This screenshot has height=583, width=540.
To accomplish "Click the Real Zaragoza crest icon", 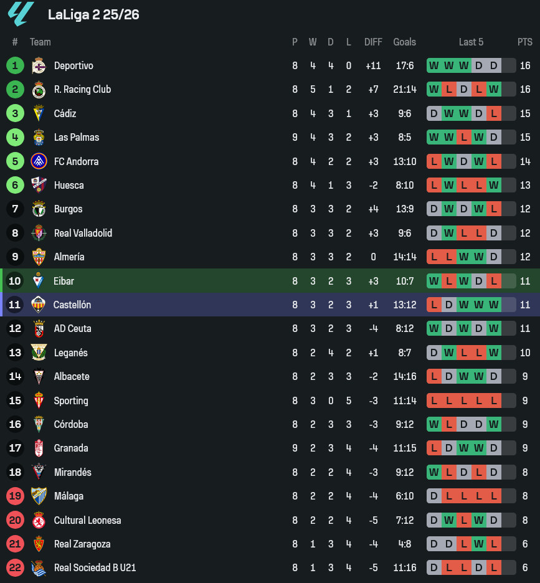I will [39, 544].
